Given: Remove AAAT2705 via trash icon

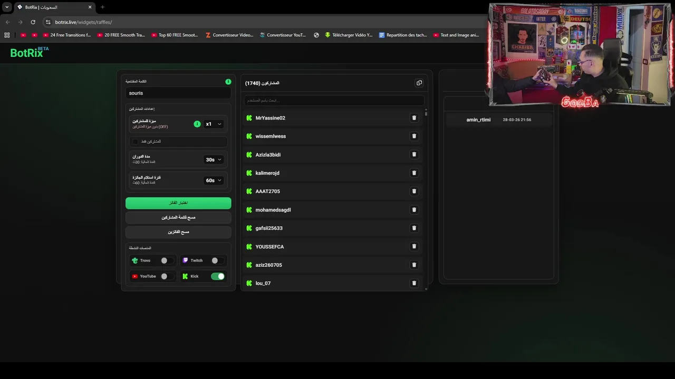Looking at the screenshot, I should pyautogui.click(x=414, y=191).
